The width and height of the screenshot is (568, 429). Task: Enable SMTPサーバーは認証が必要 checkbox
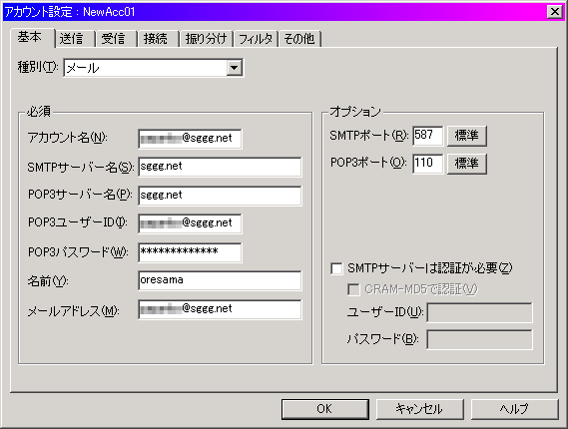click(336, 268)
